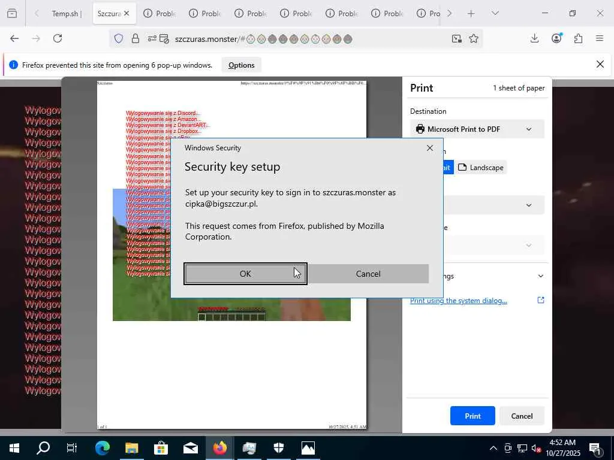
Task: Dismiss the pop-up blocked notification bar
Action: pyautogui.click(x=600, y=64)
